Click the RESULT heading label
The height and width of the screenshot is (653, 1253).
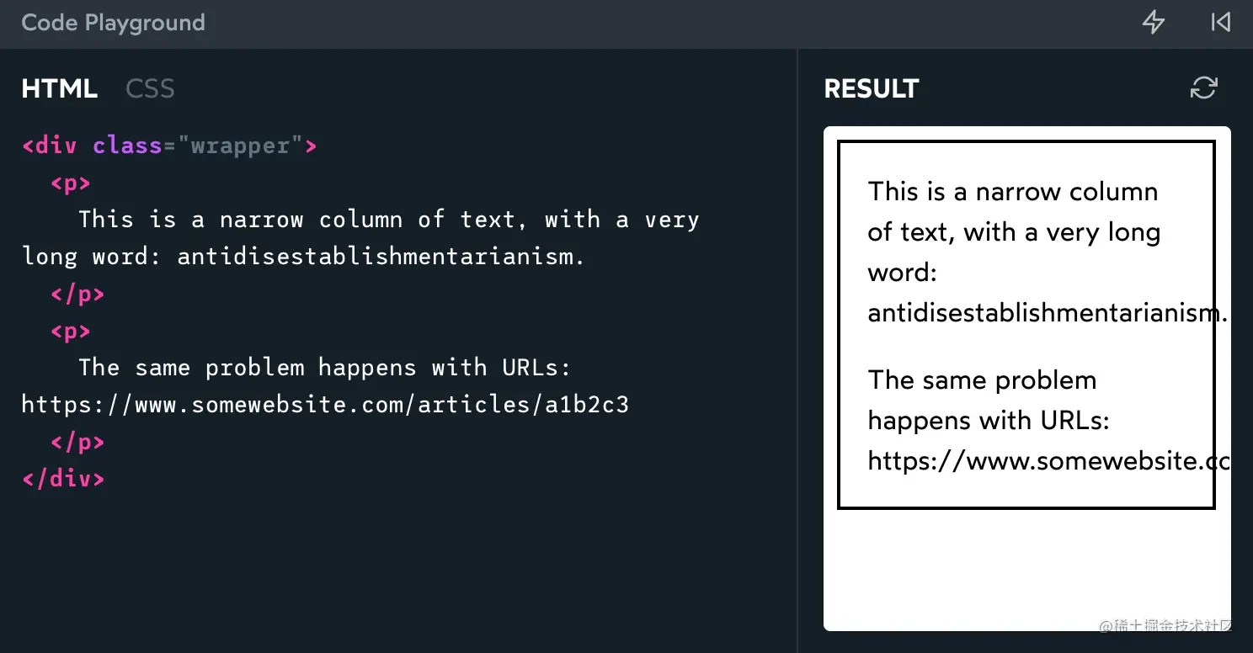(871, 88)
